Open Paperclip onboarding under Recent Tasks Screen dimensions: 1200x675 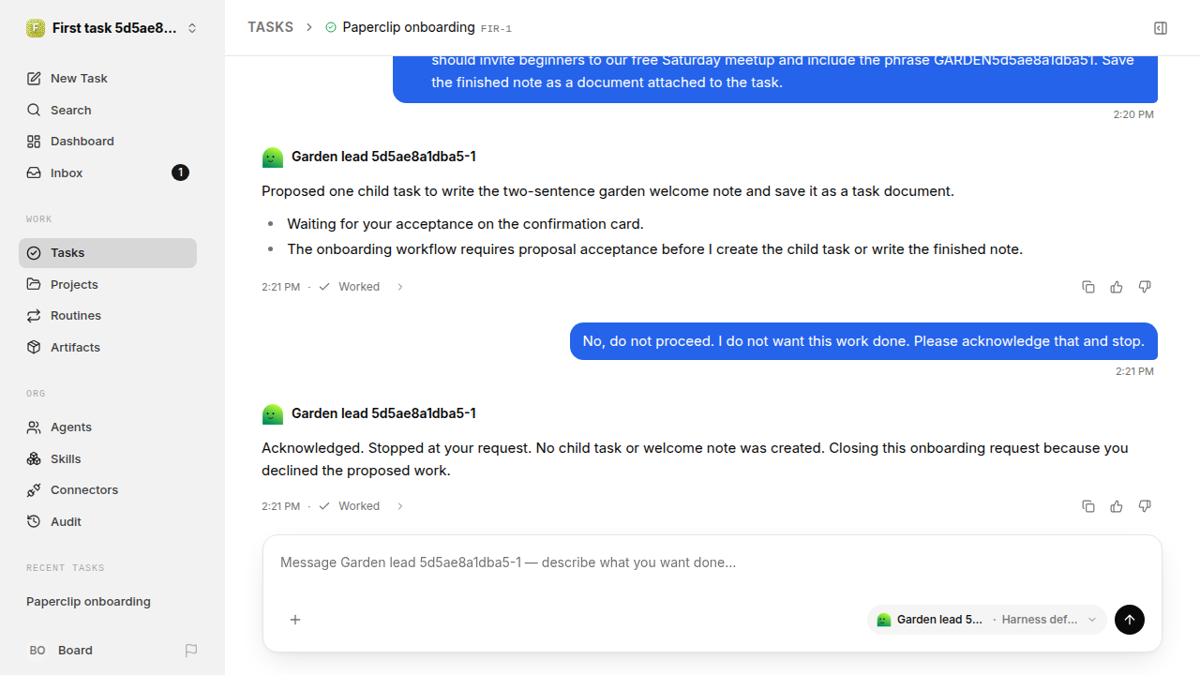(108, 602)
